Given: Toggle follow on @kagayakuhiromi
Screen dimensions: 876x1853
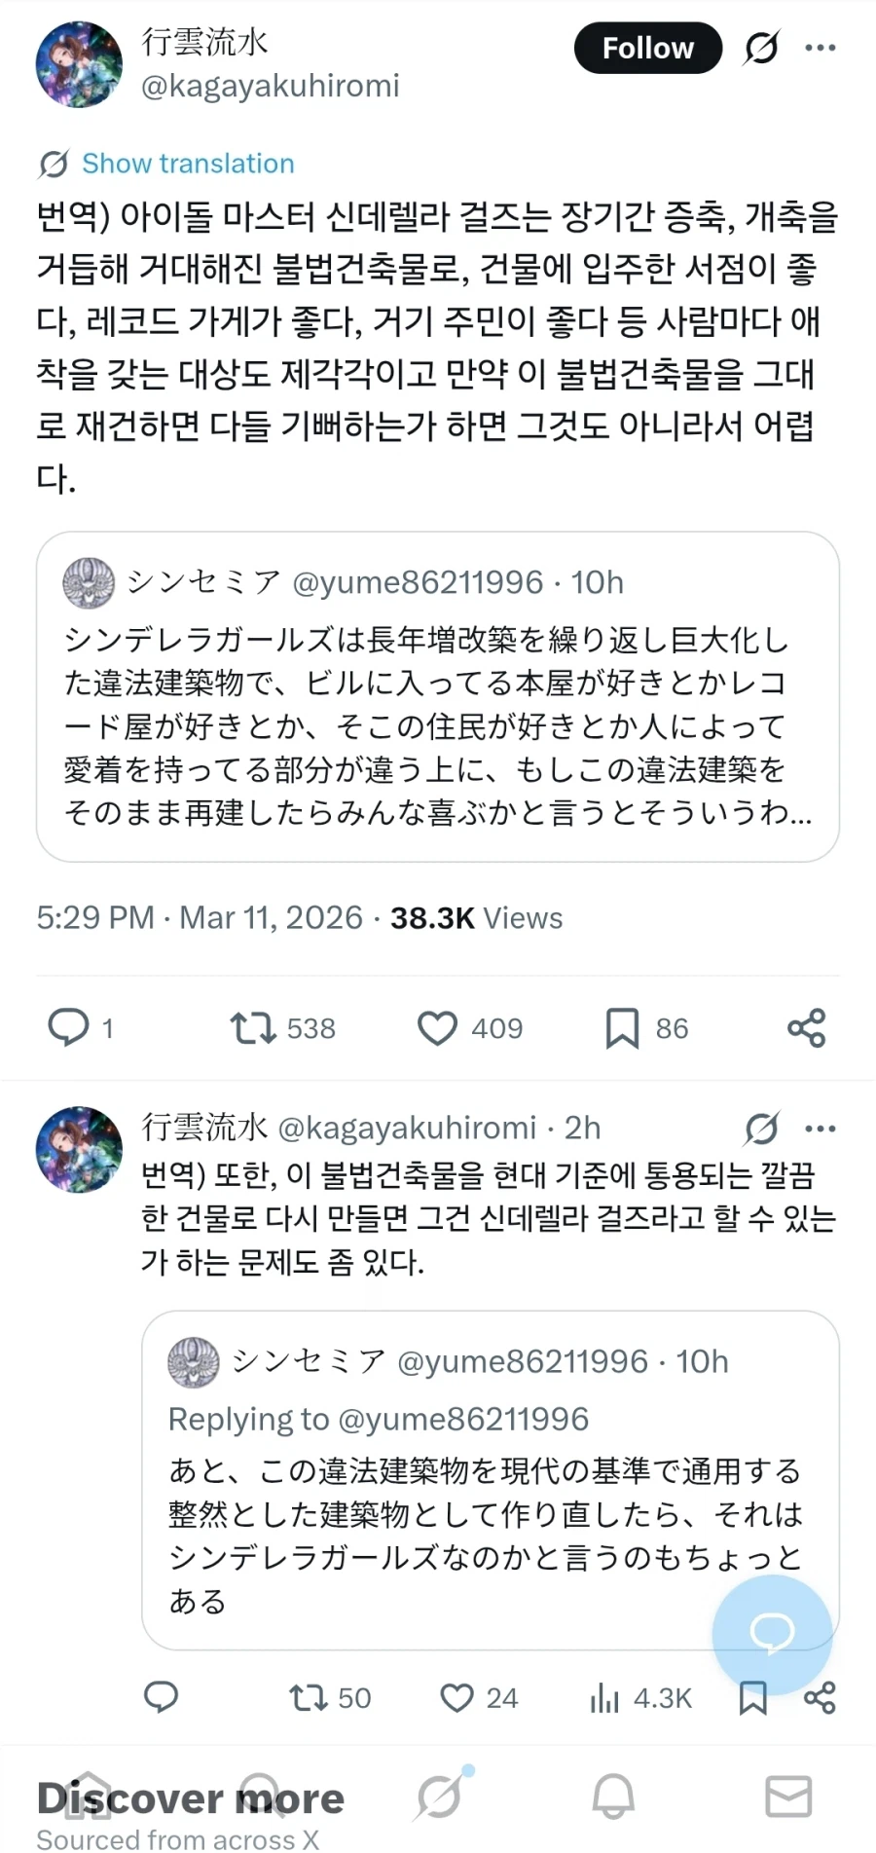Looking at the screenshot, I should click(x=647, y=48).
